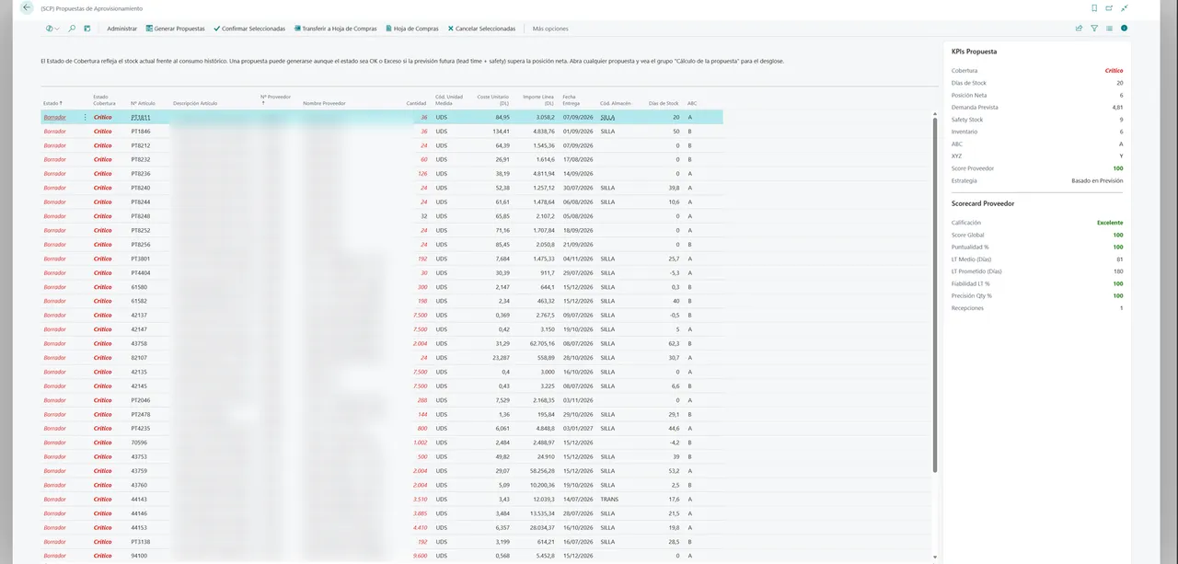This screenshot has height=564, width=1178.
Task: Click the Score Proveedor value in KPIs Propuesta
Action: pos(1118,168)
